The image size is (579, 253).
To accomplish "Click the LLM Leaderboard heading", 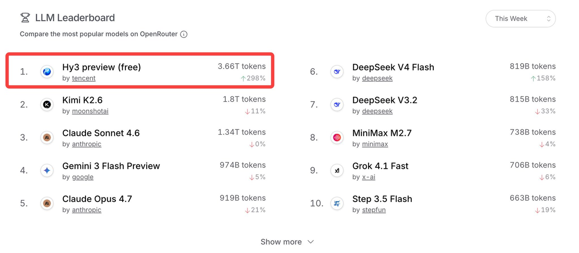I will (75, 18).
